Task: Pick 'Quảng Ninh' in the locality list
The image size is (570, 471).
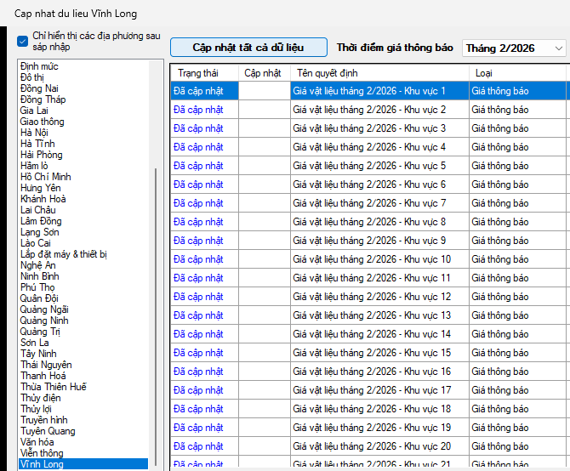Action: [45, 321]
